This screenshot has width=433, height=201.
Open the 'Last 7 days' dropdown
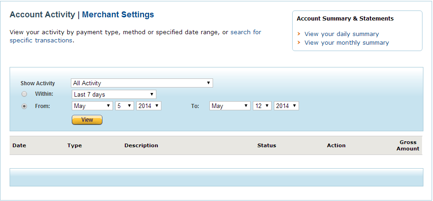click(x=114, y=94)
